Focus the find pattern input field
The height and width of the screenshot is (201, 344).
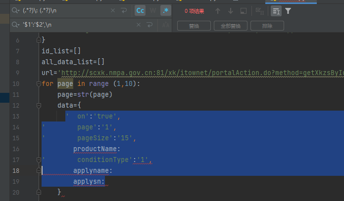pos(66,10)
